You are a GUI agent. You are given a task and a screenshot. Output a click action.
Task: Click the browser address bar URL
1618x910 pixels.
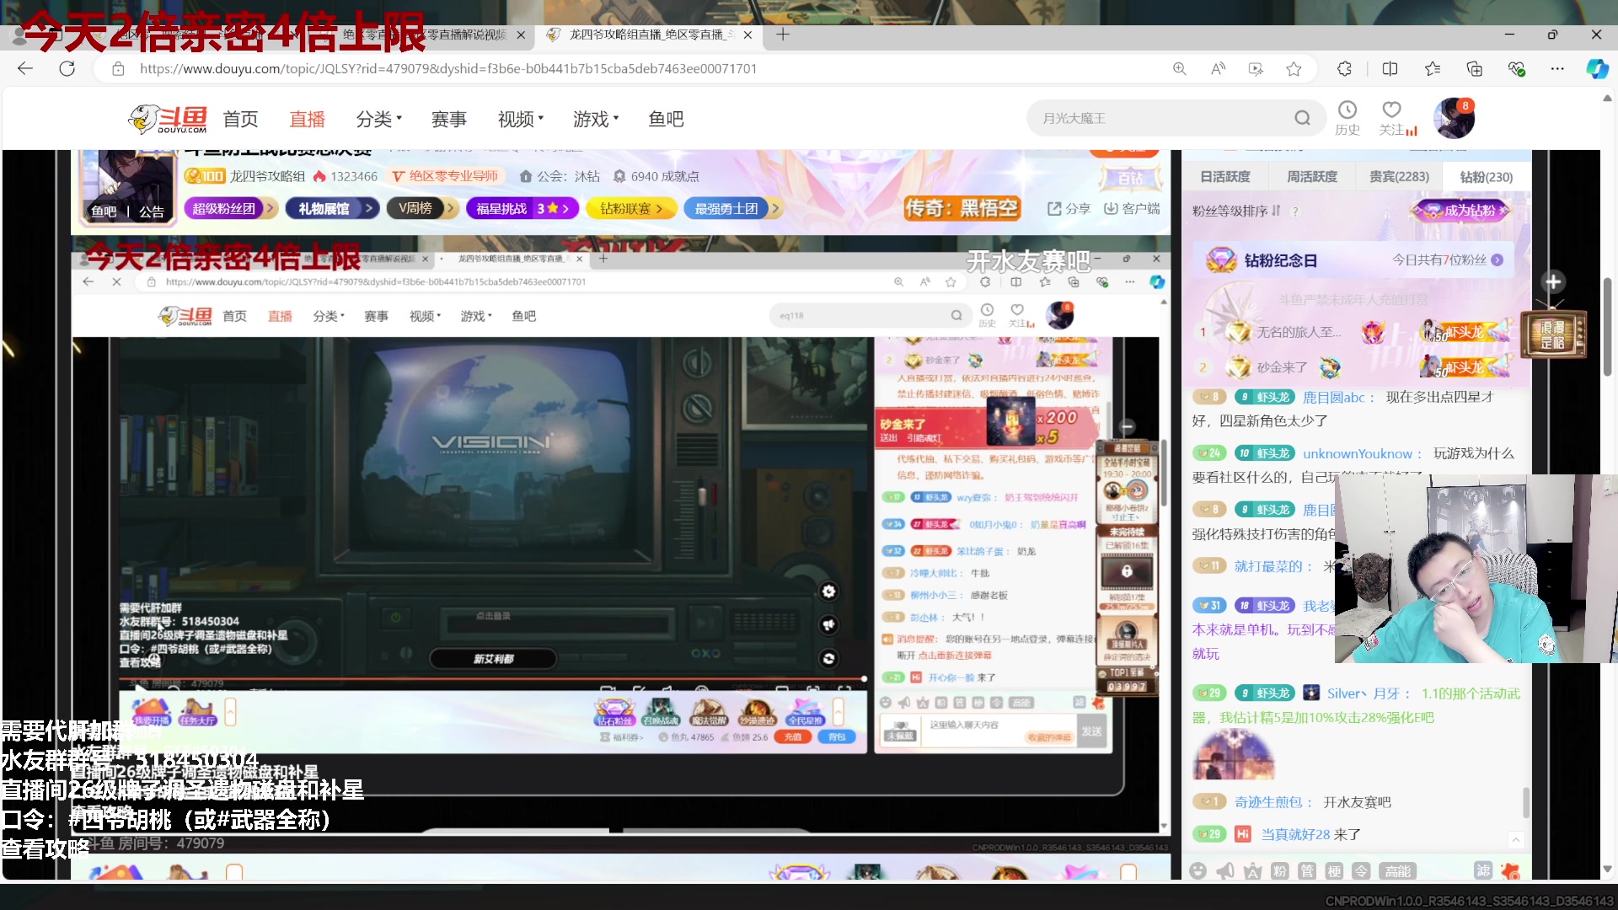click(448, 69)
